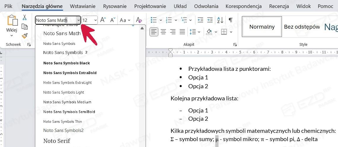Apply the Bez odstępów style

[x=302, y=27]
